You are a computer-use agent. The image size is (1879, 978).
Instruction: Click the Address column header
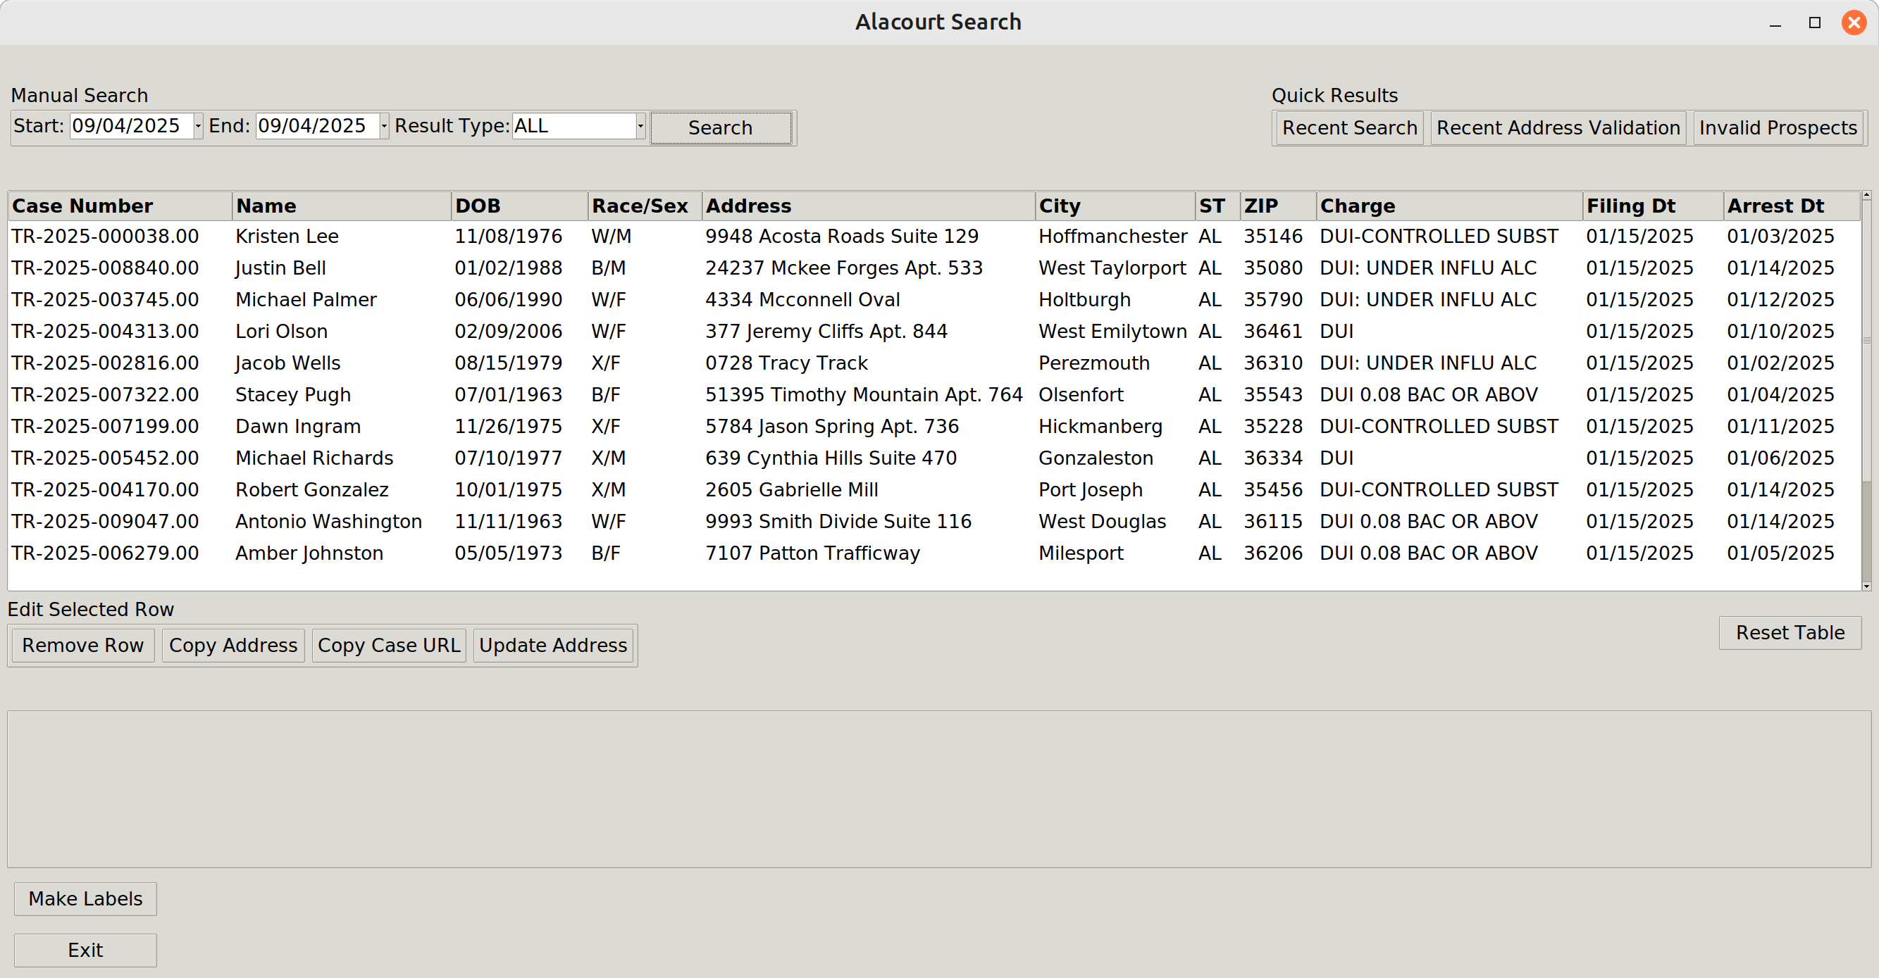[868, 206]
